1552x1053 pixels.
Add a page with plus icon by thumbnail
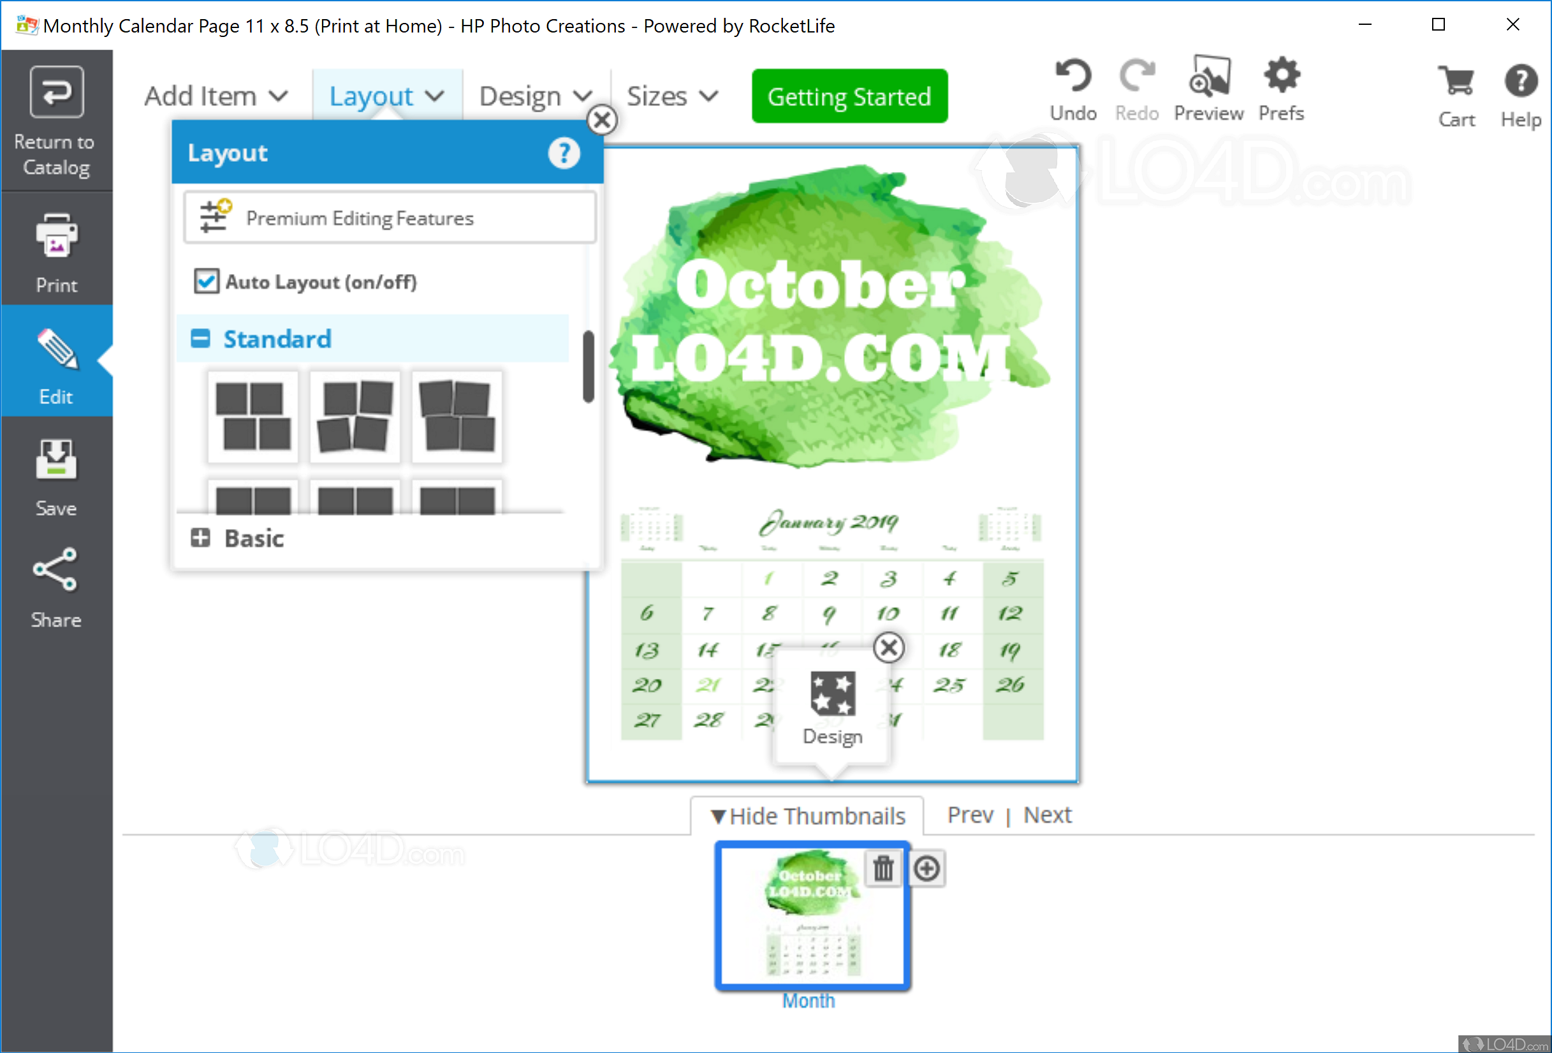927,869
